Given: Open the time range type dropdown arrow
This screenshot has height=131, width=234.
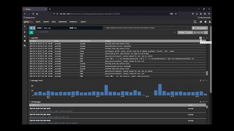Looking at the screenshot, I should pos(34,28).
